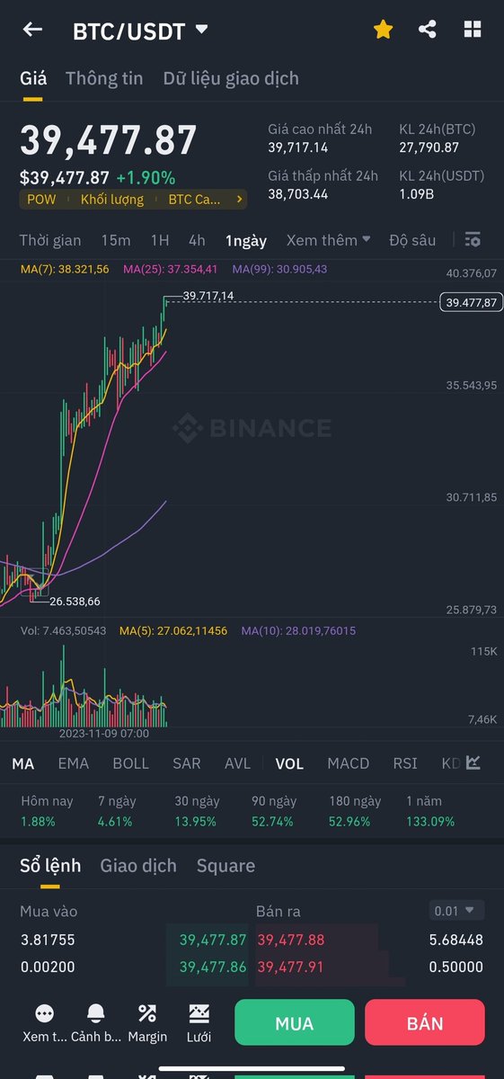Tap the 7 ngày performance 4.61%
Viewport: 504px width, 1079px height.
115,821
